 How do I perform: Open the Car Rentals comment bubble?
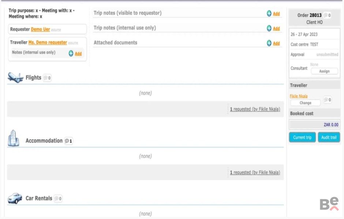coord(58,199)
